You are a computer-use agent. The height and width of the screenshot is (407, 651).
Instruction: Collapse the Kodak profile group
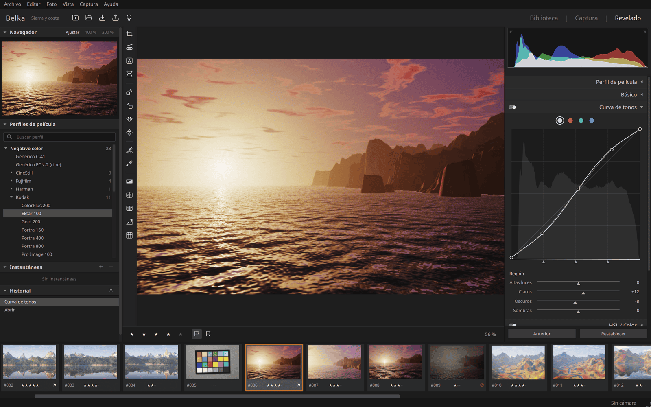11,197
